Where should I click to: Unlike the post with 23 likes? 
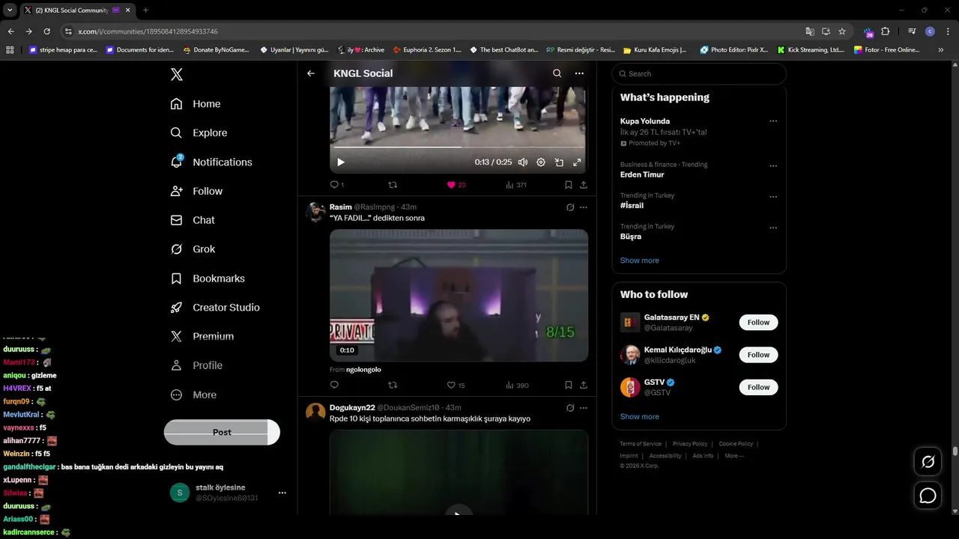[x=456, y=185]
